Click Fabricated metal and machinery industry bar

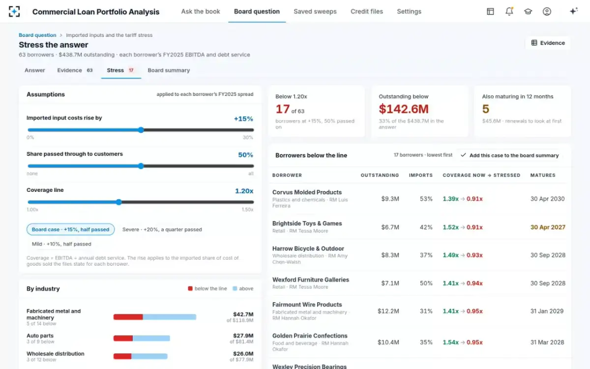pos(155,317)
